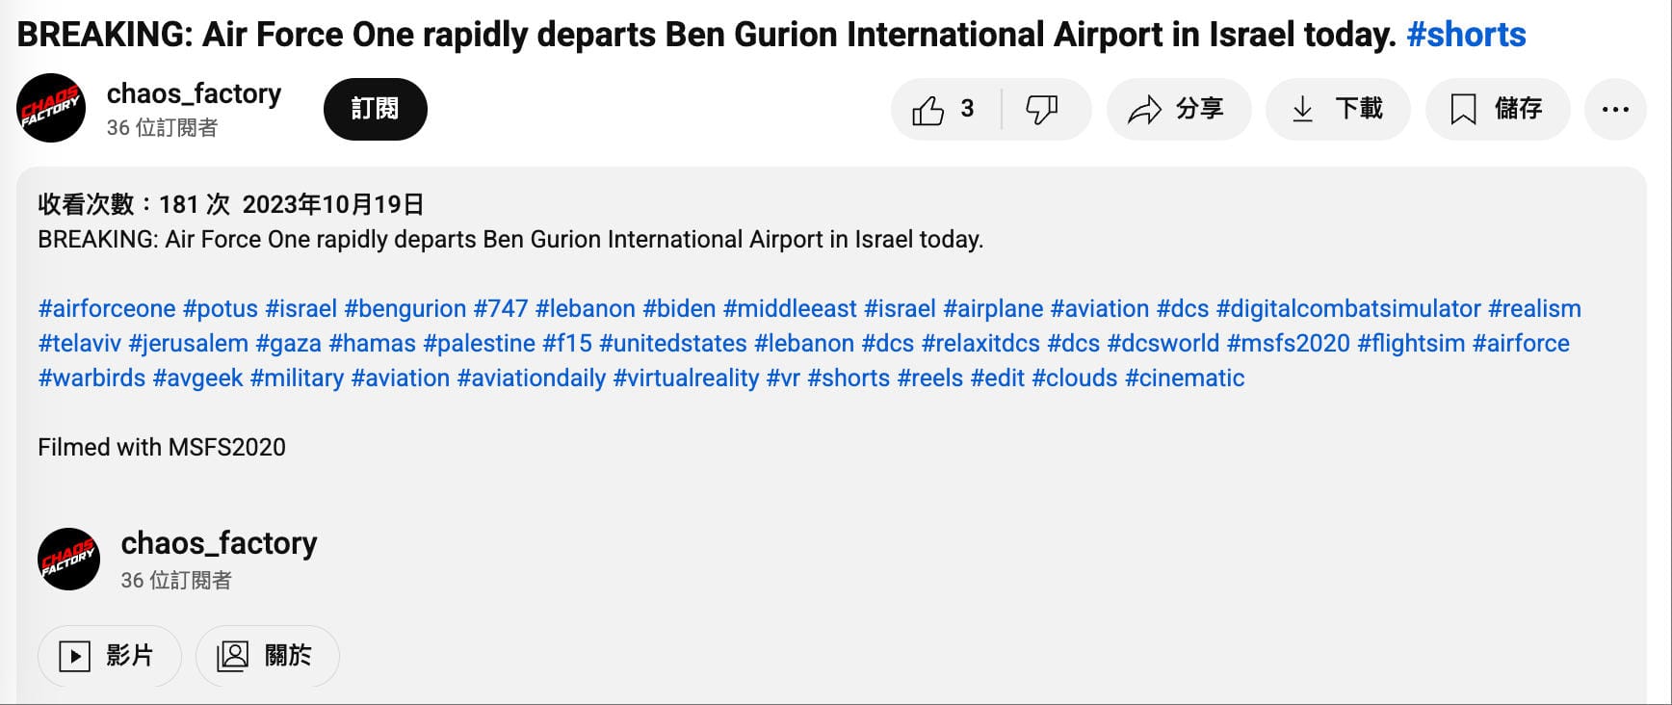
Task: Open the #airforceone hashtag link
Action: coord(107,309)
